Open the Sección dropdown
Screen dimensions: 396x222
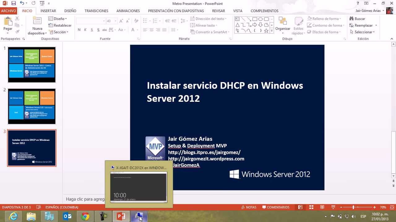click(x=58, y=32)
